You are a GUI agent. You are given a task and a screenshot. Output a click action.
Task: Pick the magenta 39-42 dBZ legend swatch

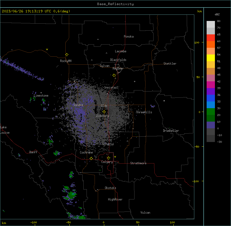pyautogui.click(x=211, y=85)
